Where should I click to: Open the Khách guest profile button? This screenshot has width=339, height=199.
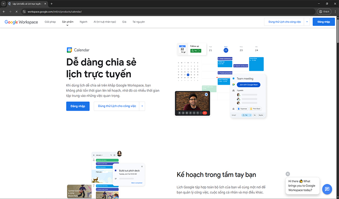[324, 12]
